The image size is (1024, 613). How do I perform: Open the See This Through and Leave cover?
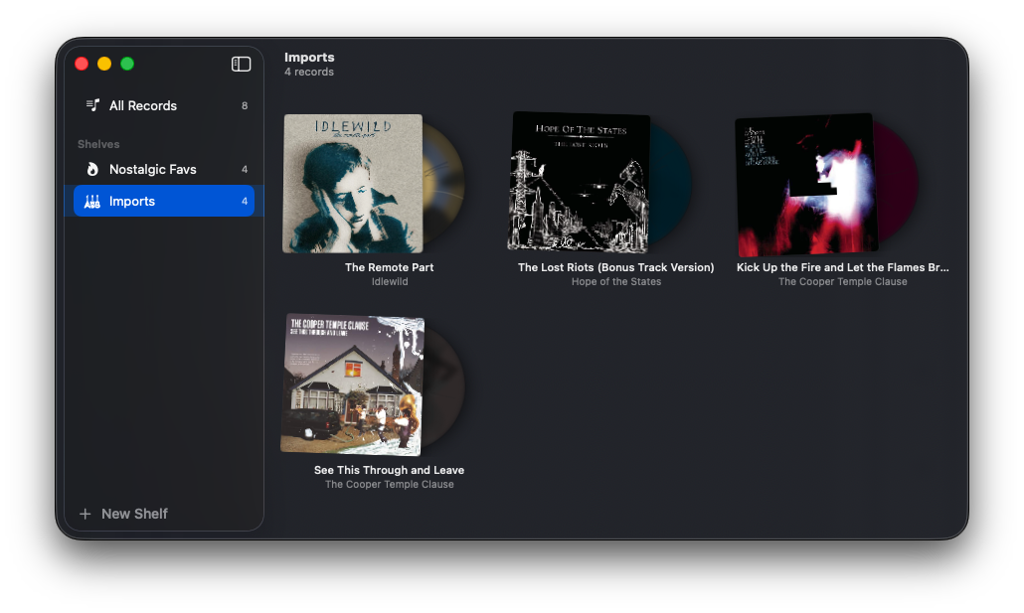[353, 384]
